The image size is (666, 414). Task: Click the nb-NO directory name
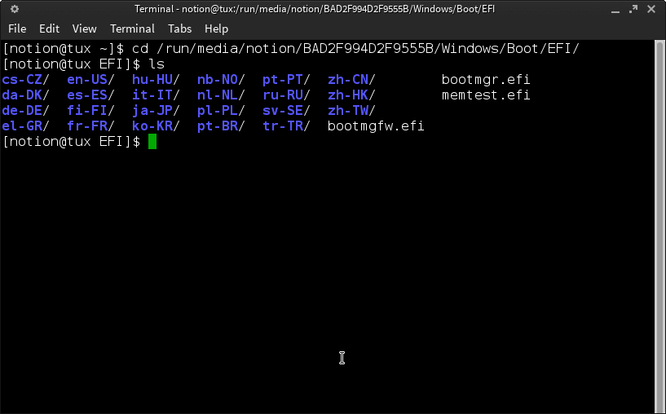218,79
